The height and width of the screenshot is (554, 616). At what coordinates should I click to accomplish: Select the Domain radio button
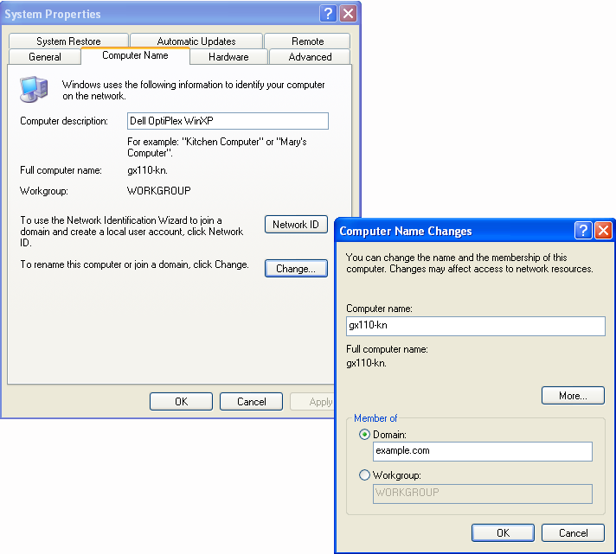(x=364, y=435)
